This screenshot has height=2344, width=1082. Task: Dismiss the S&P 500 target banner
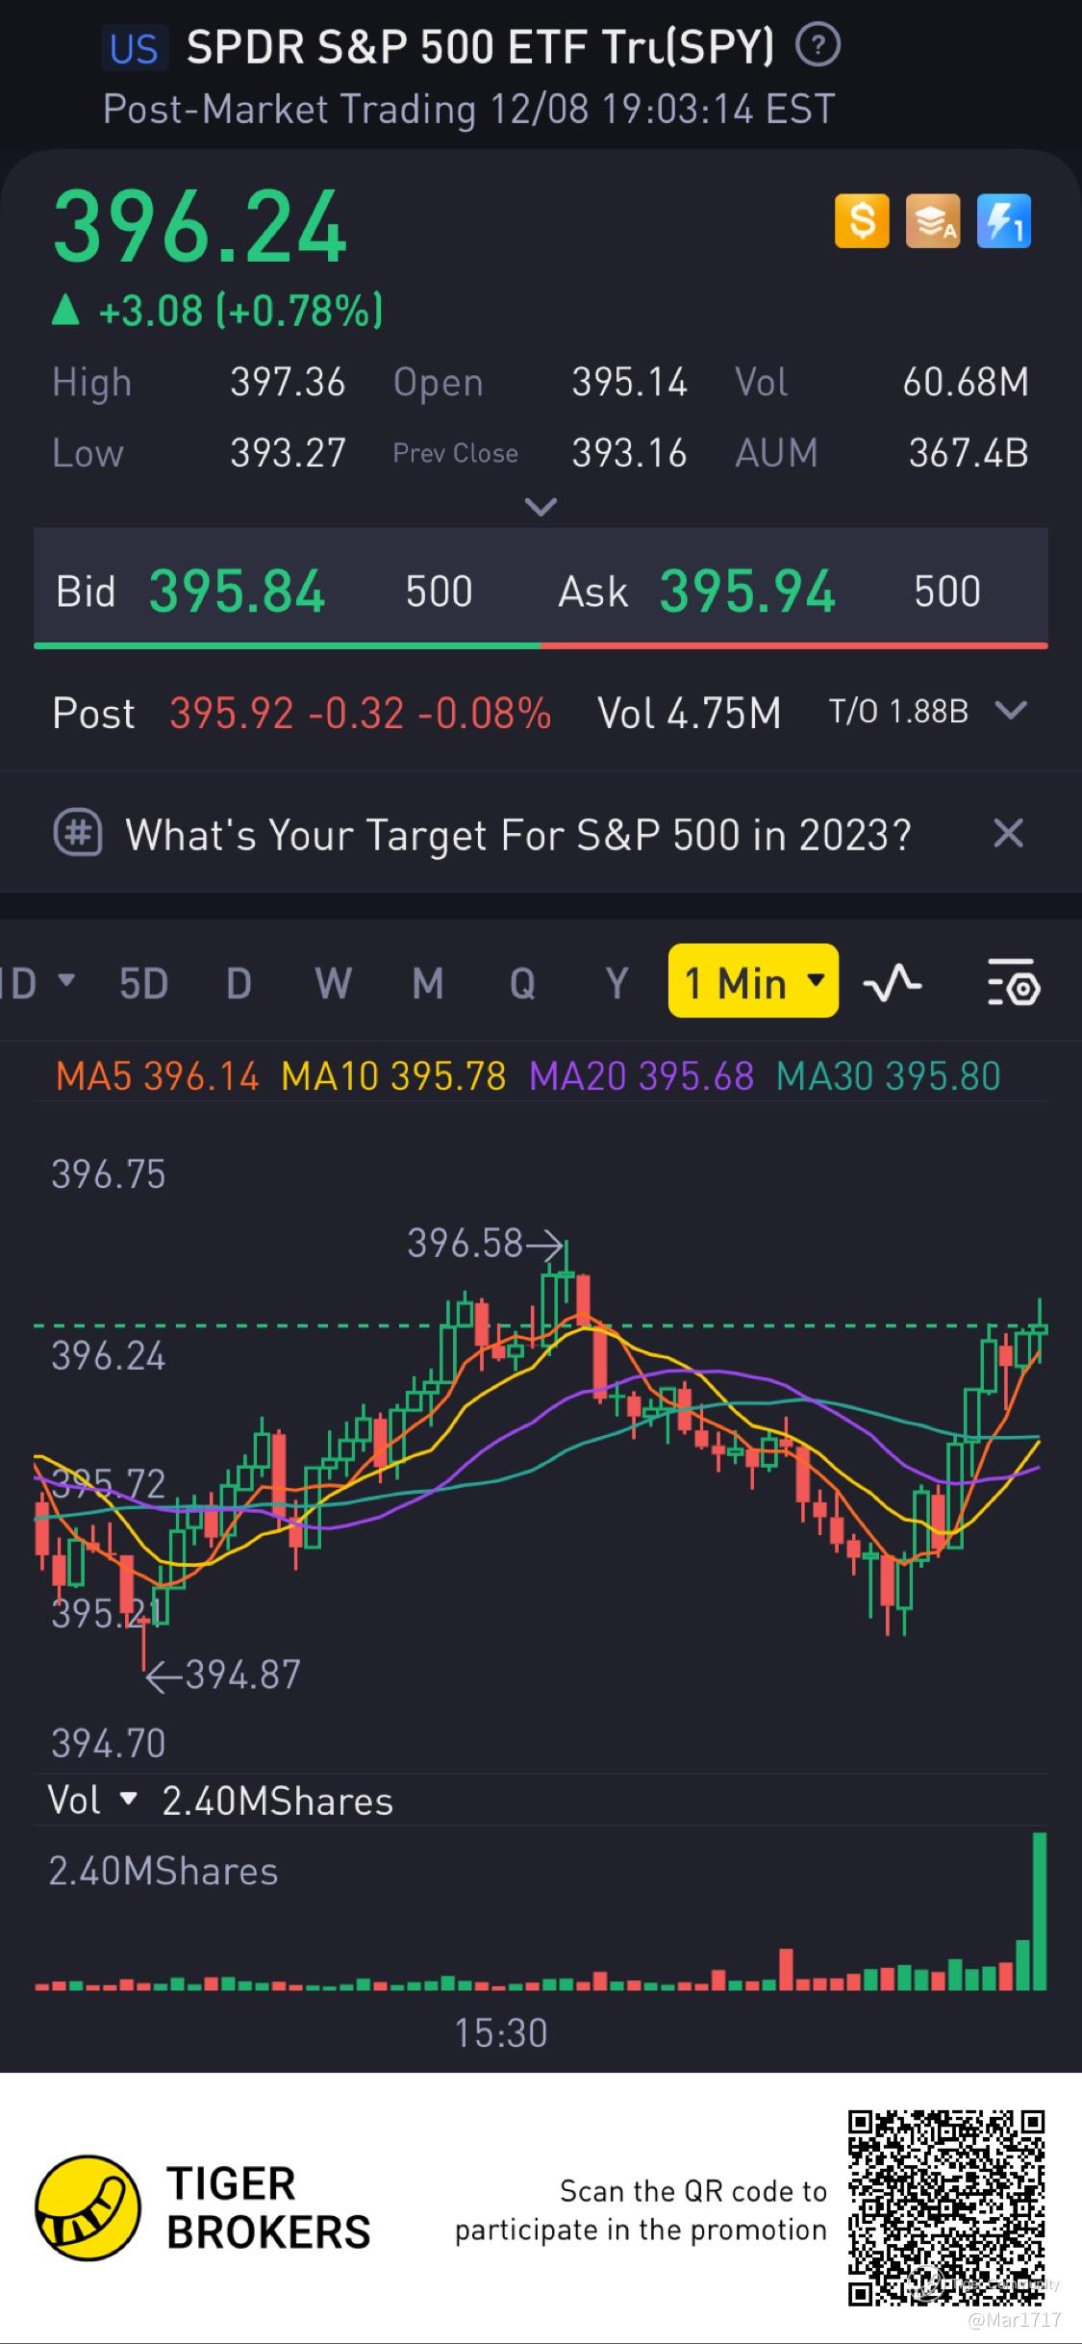(x=1008, y=833)
